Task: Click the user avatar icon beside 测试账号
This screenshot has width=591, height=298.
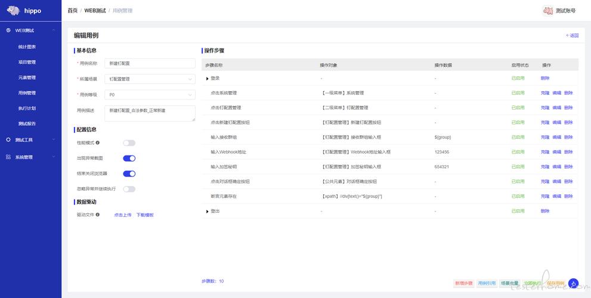Action: pyautogui.click(x=547, y=11)
